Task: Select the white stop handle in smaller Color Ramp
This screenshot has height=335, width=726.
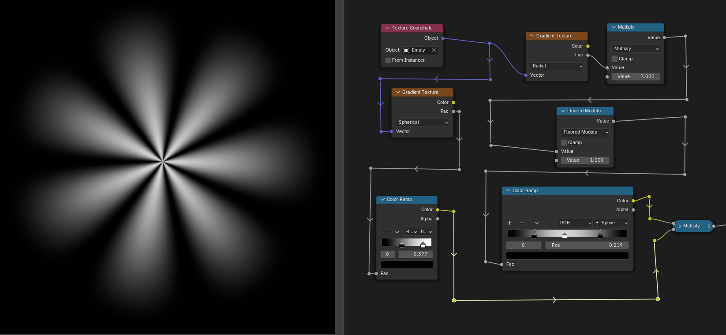Action: click(423, 245)
